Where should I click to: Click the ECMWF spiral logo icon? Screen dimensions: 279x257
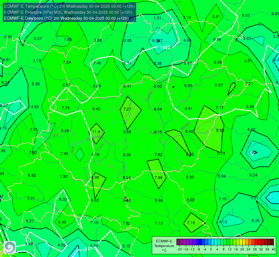pos(10,247)
